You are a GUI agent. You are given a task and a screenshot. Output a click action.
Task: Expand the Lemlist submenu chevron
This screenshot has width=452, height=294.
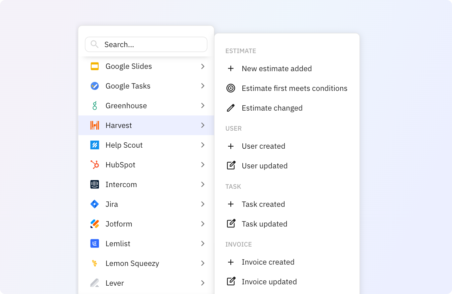pyautogui.click(x=203, y=244)
